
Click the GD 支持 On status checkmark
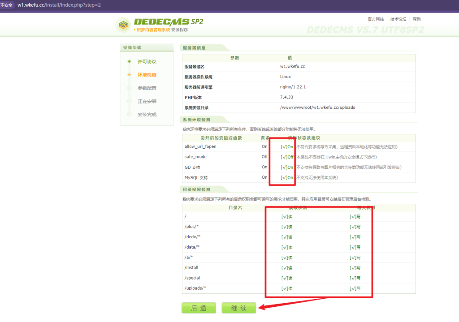[x=287, y=167]
